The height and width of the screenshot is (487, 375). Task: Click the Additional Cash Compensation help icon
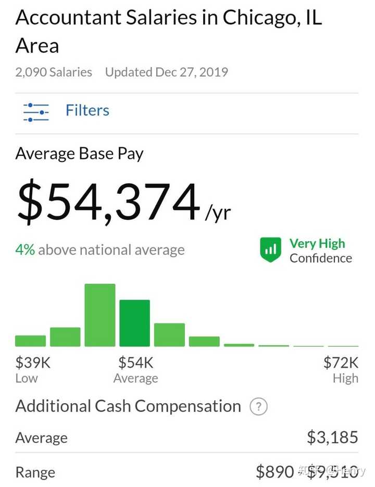point(258,406)
